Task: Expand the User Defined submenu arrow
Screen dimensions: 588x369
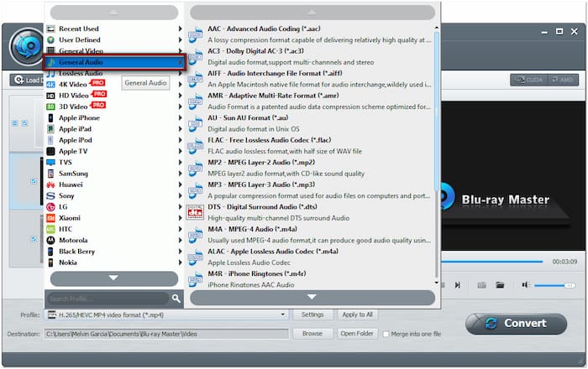Action: pos(180,39)
